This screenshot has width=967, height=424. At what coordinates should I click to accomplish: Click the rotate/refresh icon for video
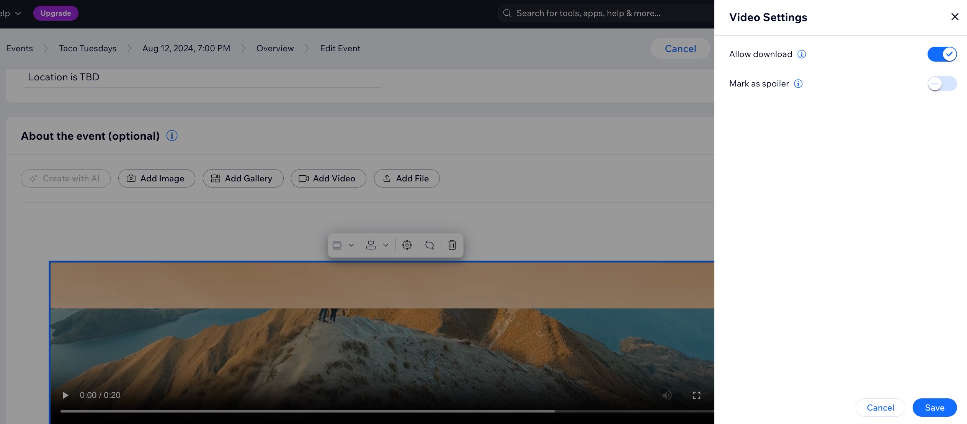point(429,245)
